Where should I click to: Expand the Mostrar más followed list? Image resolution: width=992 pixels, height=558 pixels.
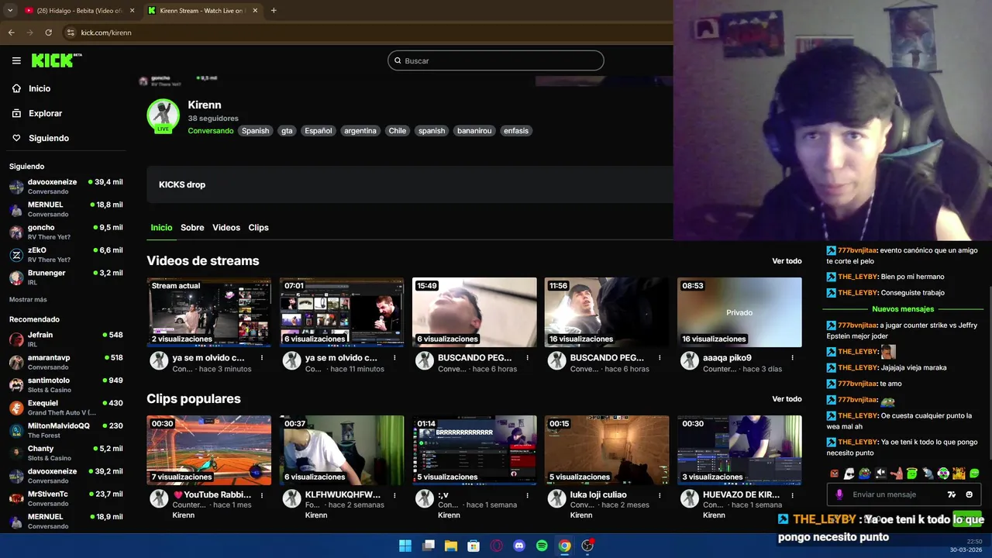28,299
